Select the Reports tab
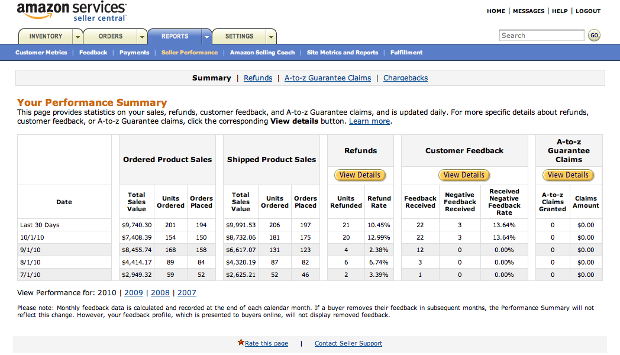The image size is (620, 355). tap(175, 36)
